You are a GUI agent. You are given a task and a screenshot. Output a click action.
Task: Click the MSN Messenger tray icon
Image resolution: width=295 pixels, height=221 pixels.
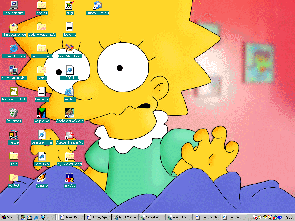coord(275,217)
